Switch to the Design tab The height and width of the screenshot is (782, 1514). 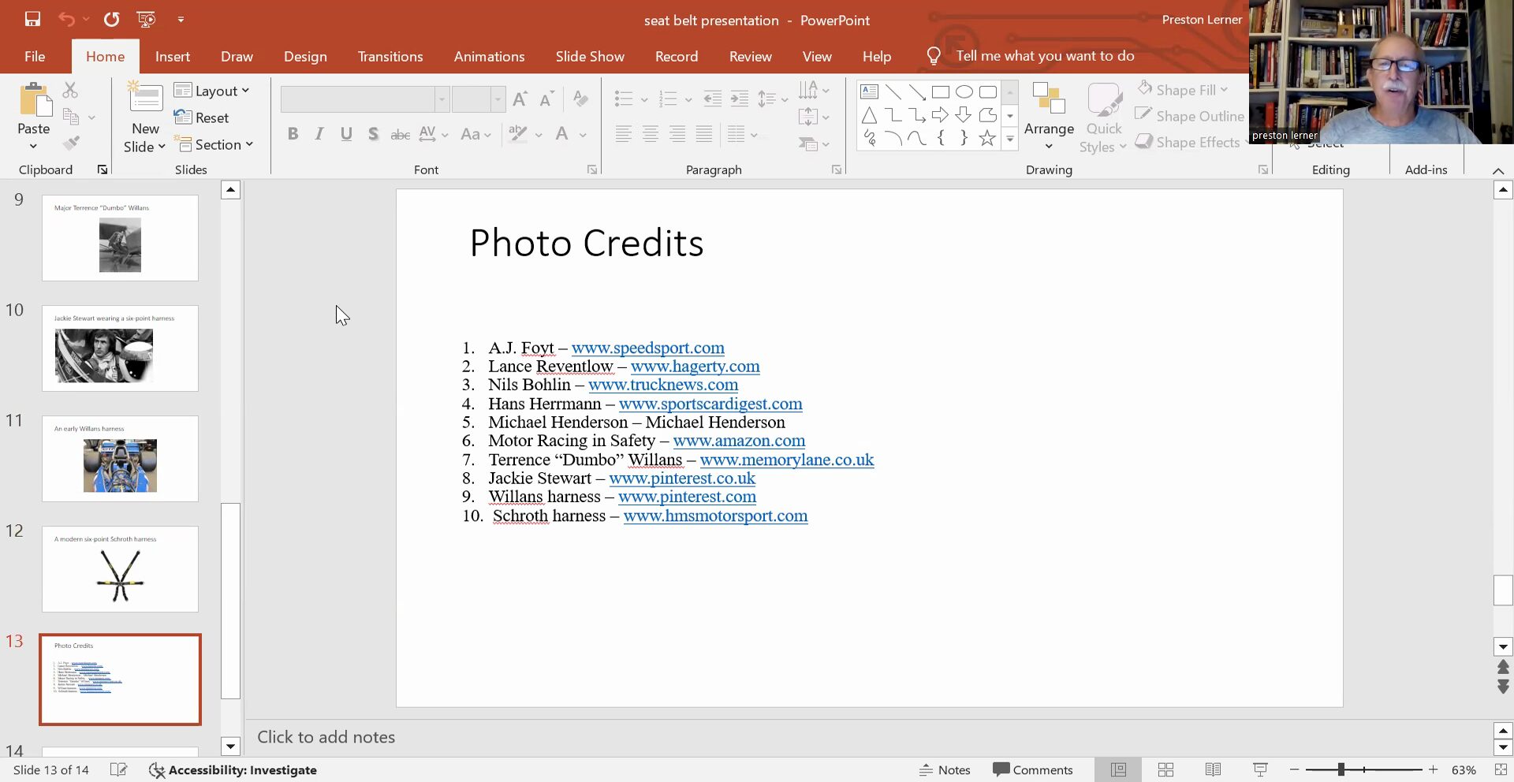[305, 57]
